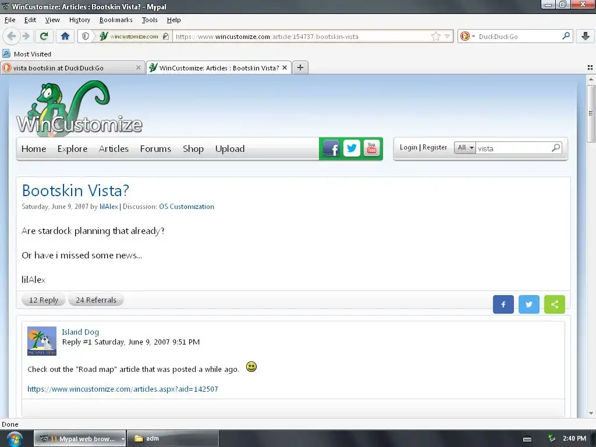Open author lilAlex profile link
596x447 pixels.
pyautogui.click(x=109, y=207)
